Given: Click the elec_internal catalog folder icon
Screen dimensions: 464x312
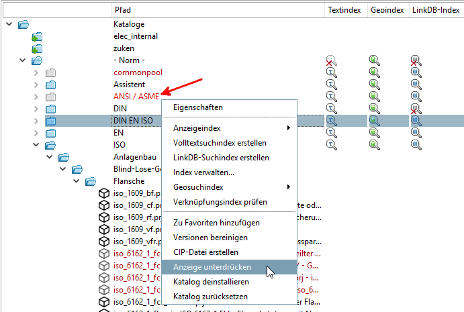Looking at the screenshot, I should click(37, 36).
